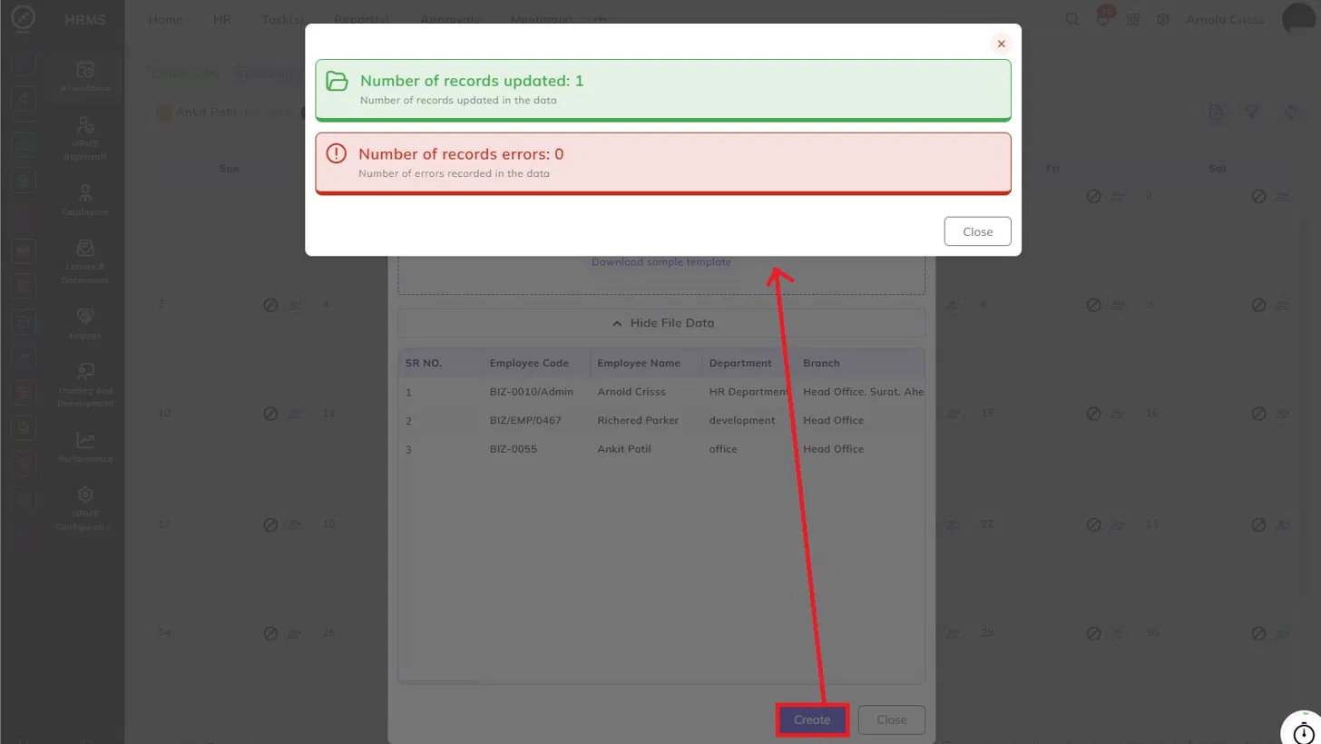The image size is (1321, 744).
Task: Click the Ankit Patil name cell in the table
Action: click(624, 449)
